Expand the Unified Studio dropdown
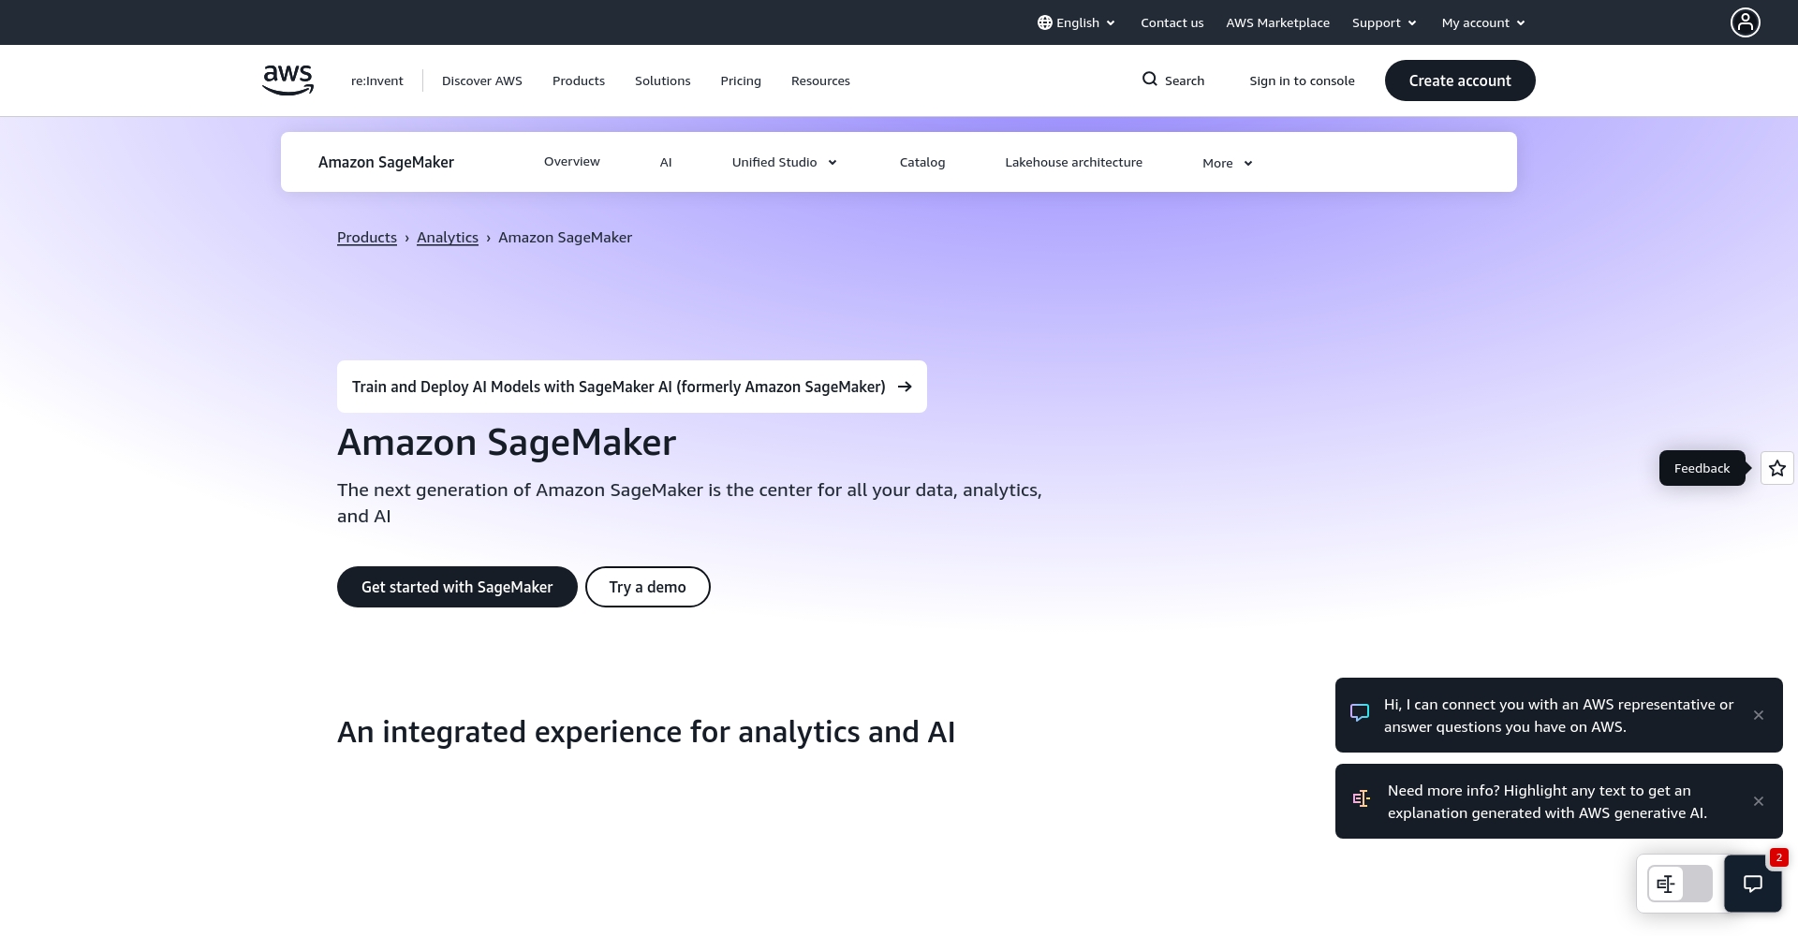 (x=784, y=162)
